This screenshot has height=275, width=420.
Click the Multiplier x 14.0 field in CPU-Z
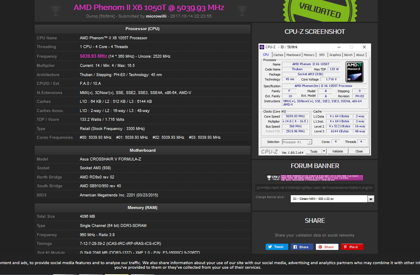(x=295, y=122)
